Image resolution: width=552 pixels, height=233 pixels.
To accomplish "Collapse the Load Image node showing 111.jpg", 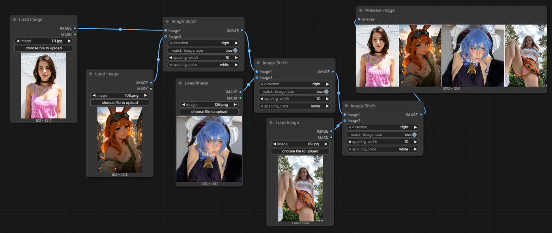I will [15, 19].
